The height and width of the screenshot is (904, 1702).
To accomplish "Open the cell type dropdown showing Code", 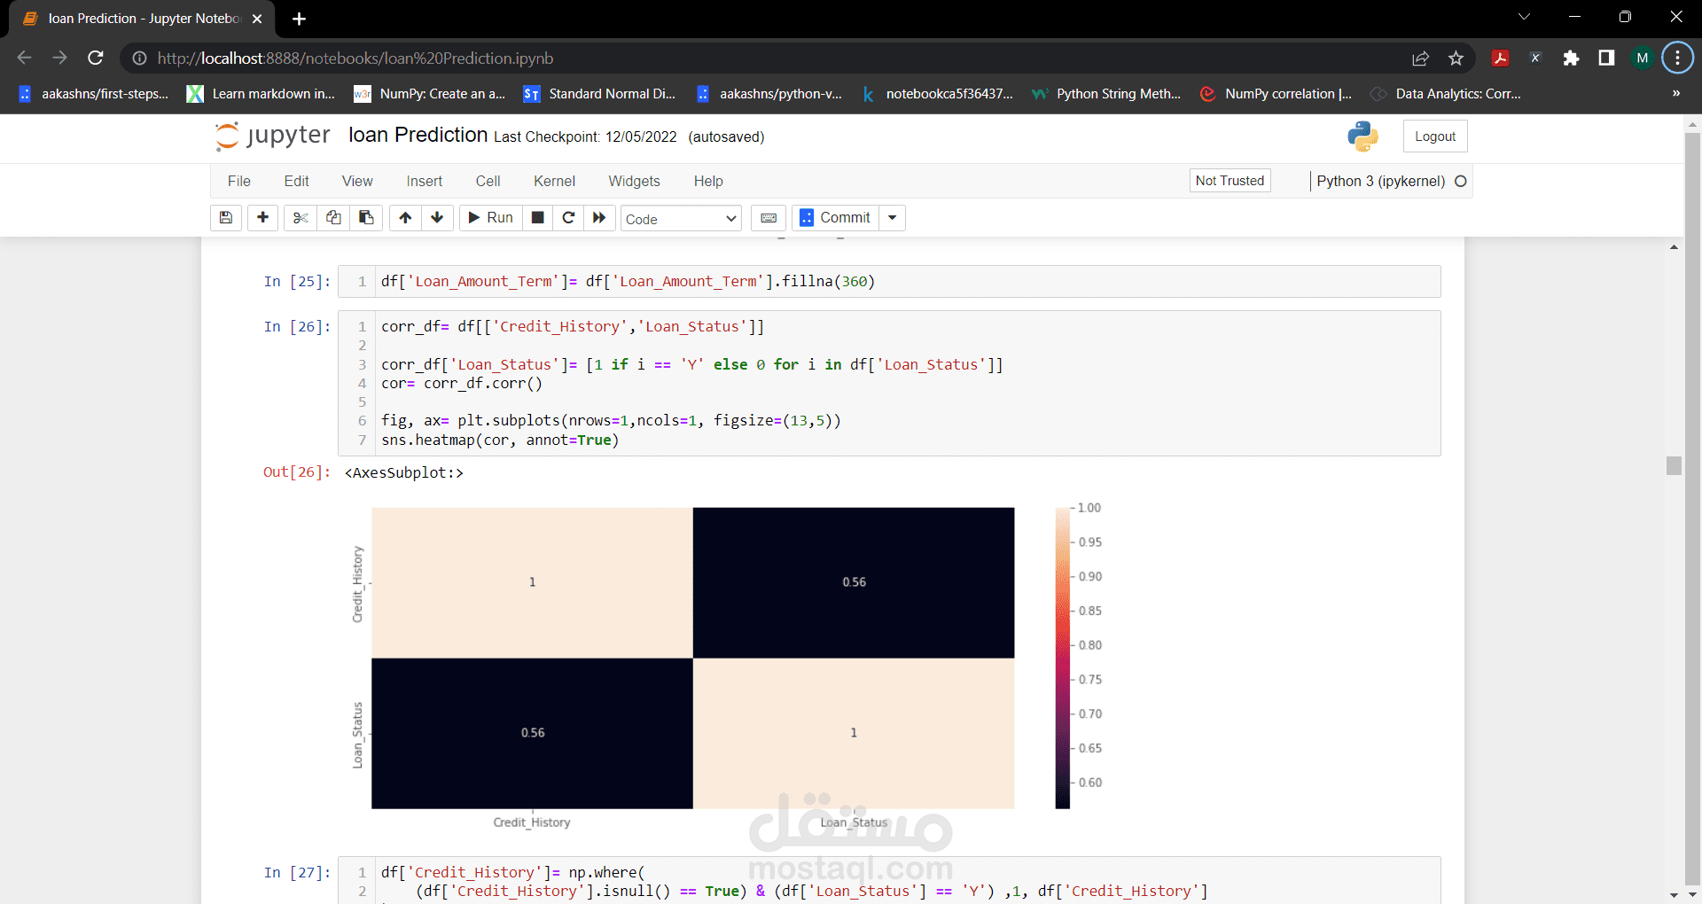I will coord(681,218).
